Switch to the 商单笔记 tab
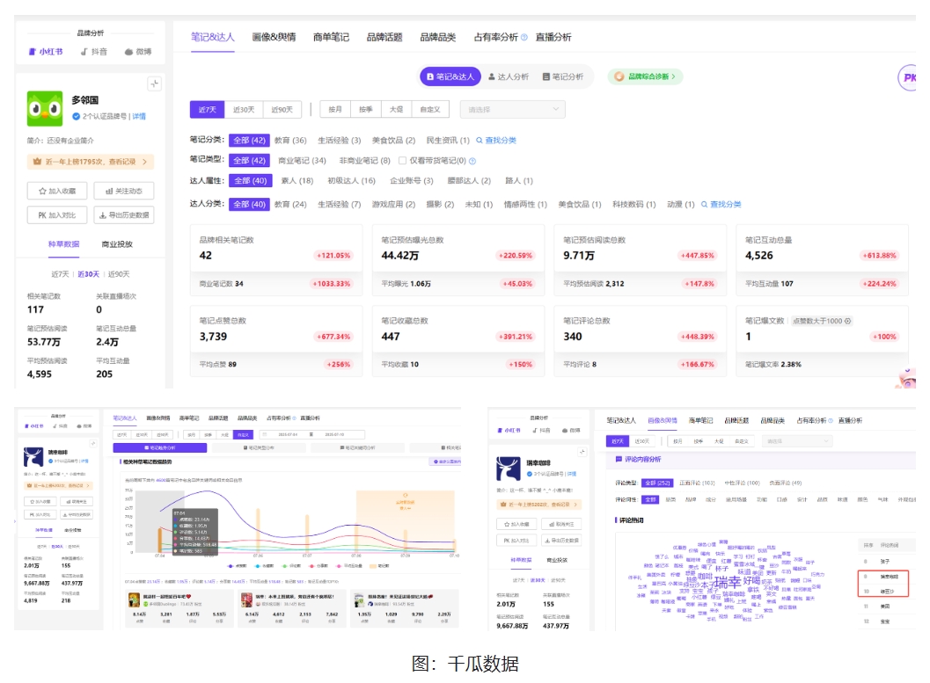Screen dimensions: 930x683 pyautogui.click(x=331, y=37)
